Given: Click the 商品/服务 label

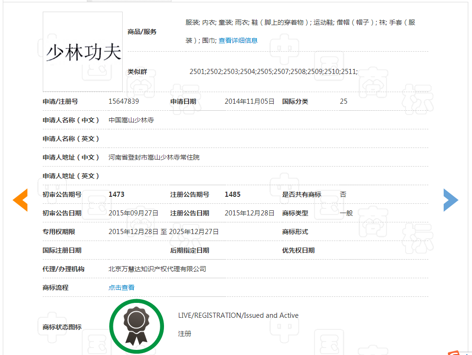Looking at the screenshot, I should click(142, 32).
